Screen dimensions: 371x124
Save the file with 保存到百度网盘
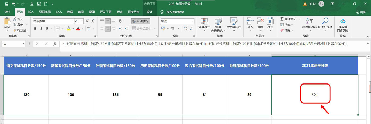click(x=343, y=25)
